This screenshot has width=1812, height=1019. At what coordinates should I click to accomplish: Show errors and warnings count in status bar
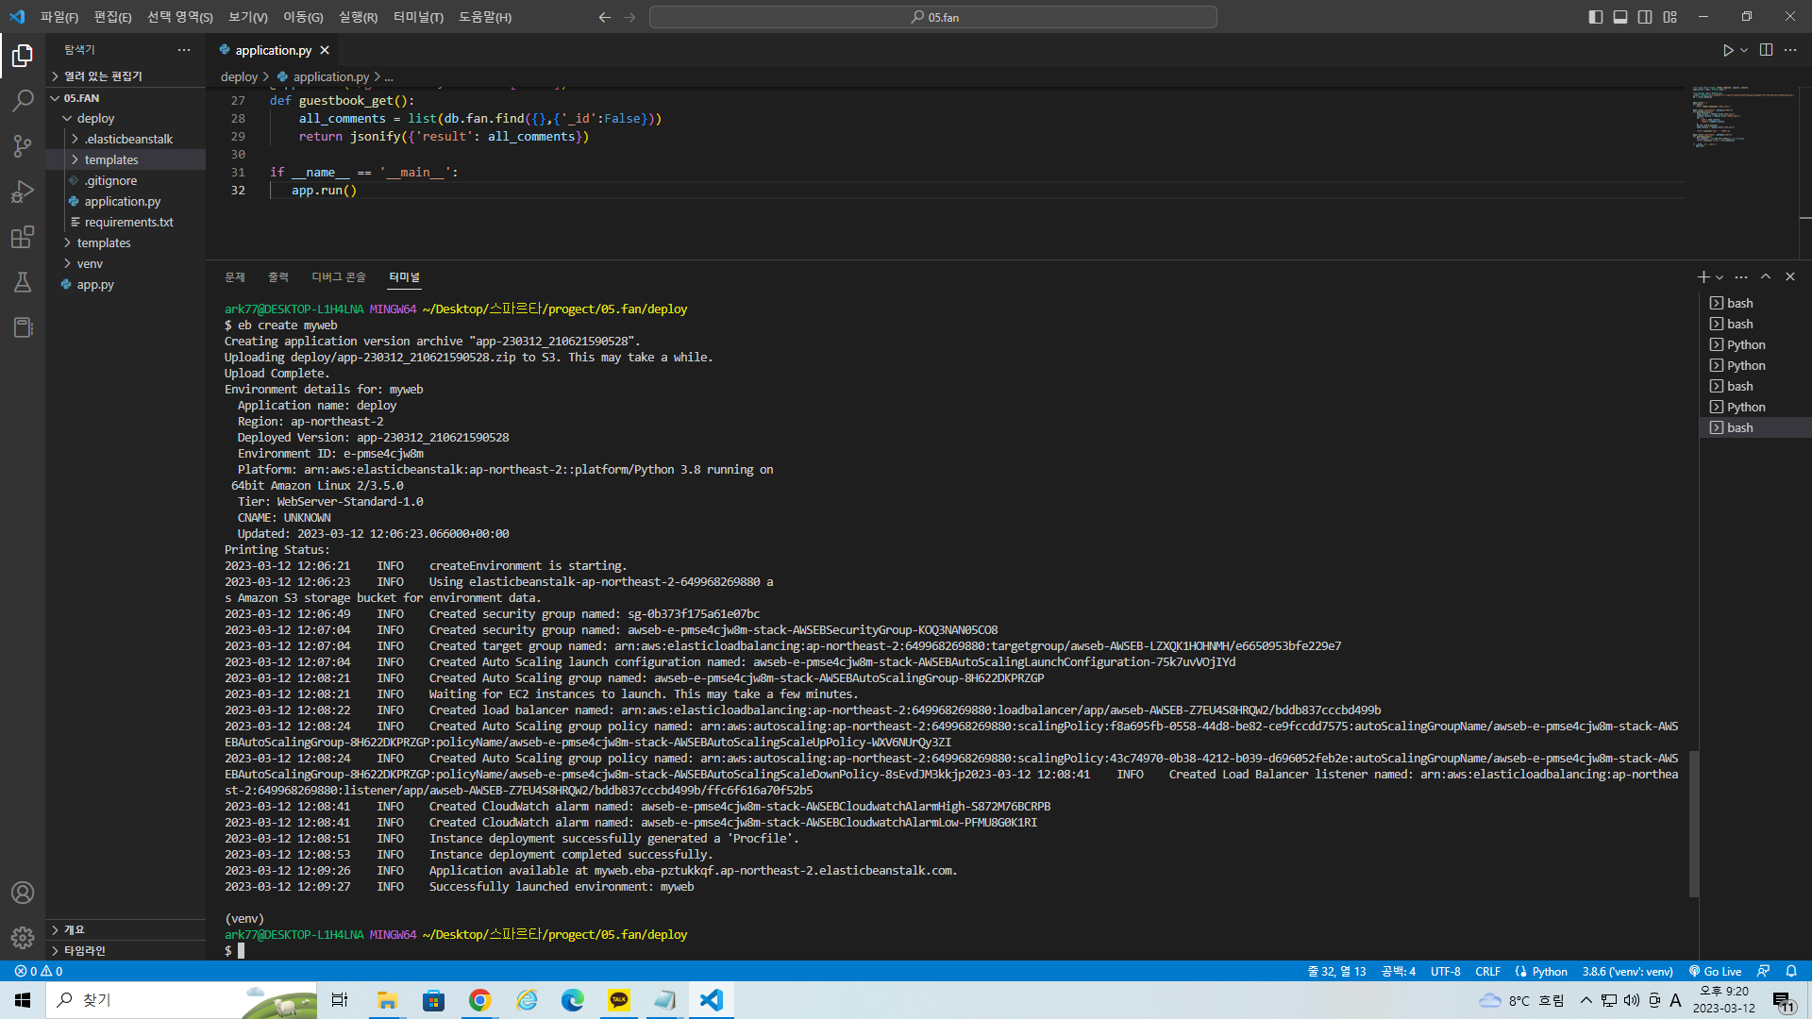(x=39, y=971)
